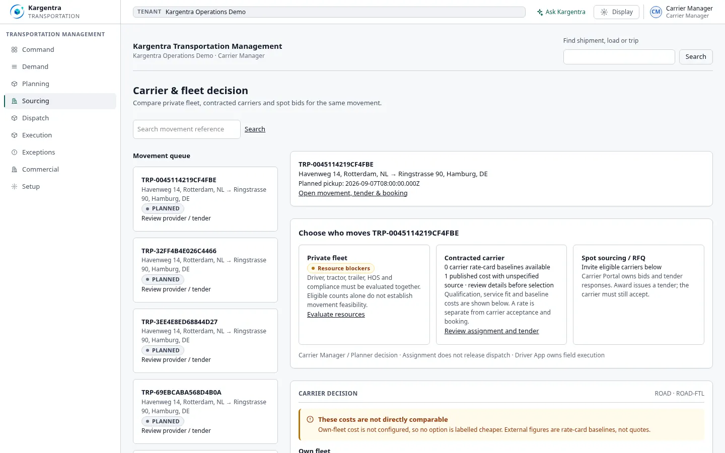The image size is (725, 453).
Task: Open movement, tender & booking link
Action: coord(353,193)
